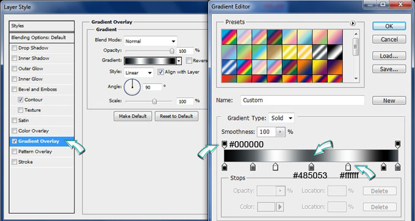Select the rightmost gray color stop below gradient bar
415x221 pixels.
397,166
